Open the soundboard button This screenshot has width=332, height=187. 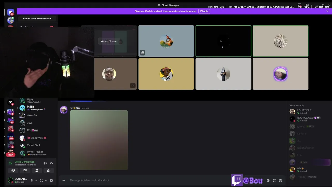coord(49,171)
